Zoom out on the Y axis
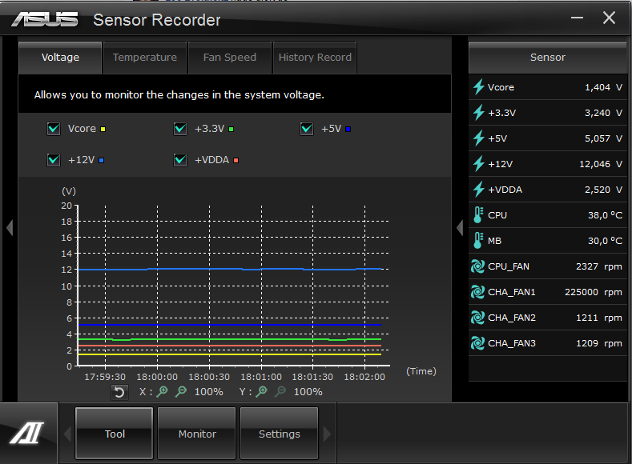Image resolution: width=632 pixels, height=464 pixels. (x=280, y=391)
